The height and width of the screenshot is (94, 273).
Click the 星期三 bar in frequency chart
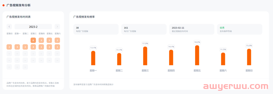[145, 56]
